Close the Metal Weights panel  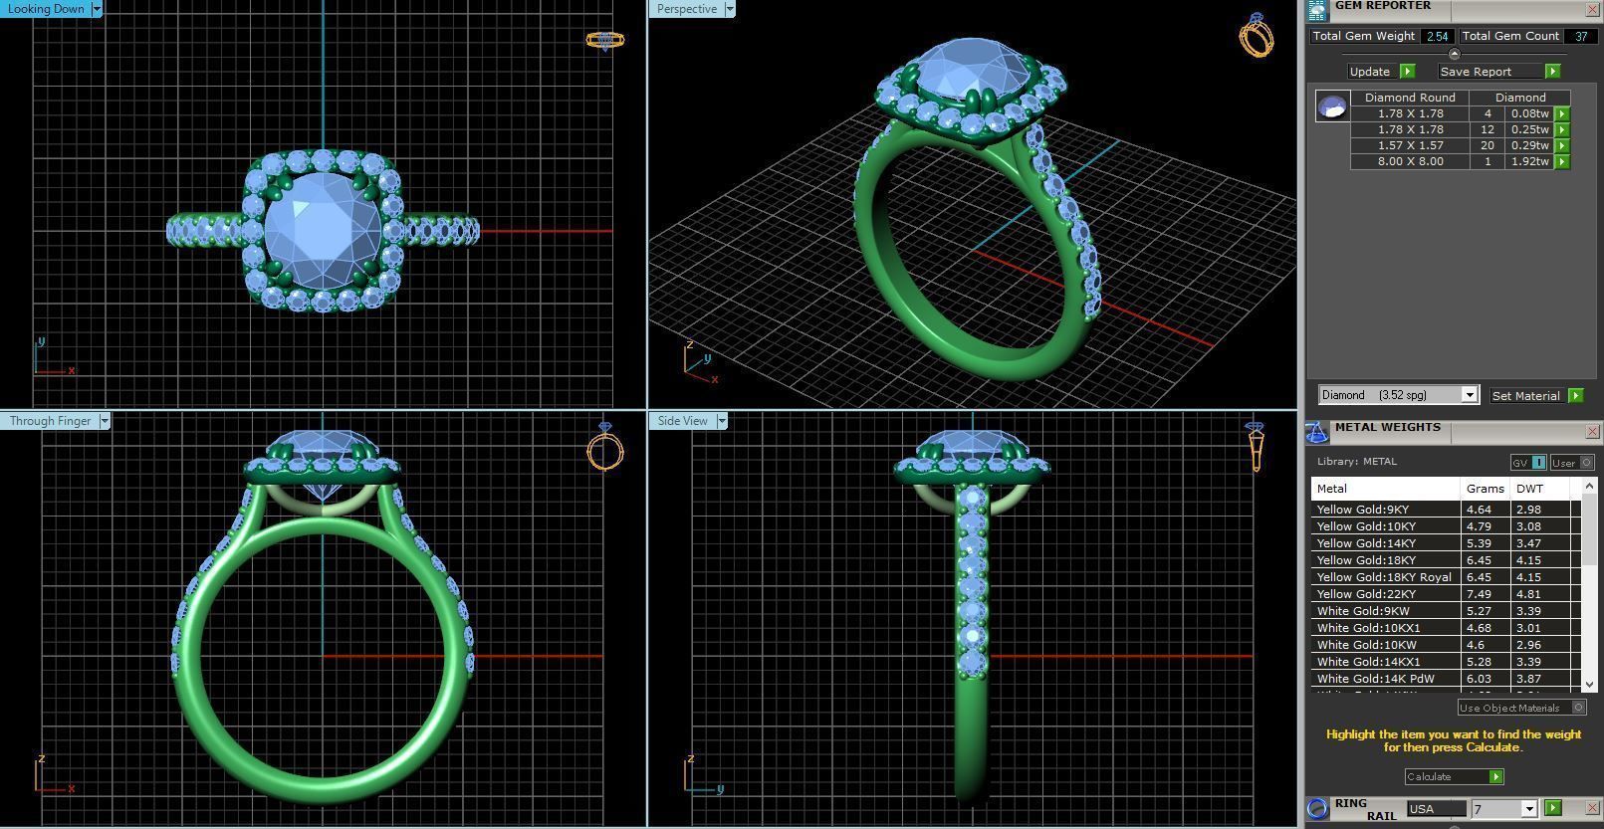[x=1592, y=431]
